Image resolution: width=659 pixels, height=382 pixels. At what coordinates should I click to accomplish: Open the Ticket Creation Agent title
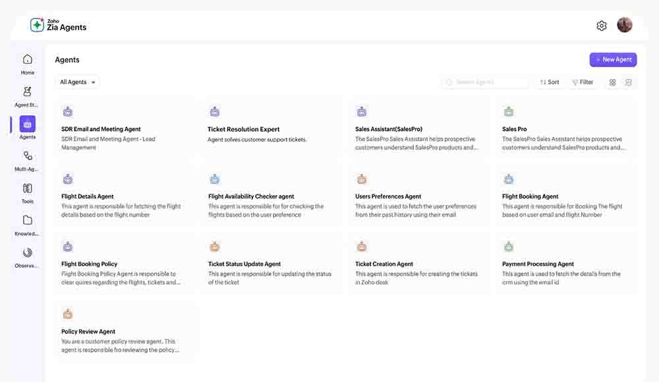384,264
